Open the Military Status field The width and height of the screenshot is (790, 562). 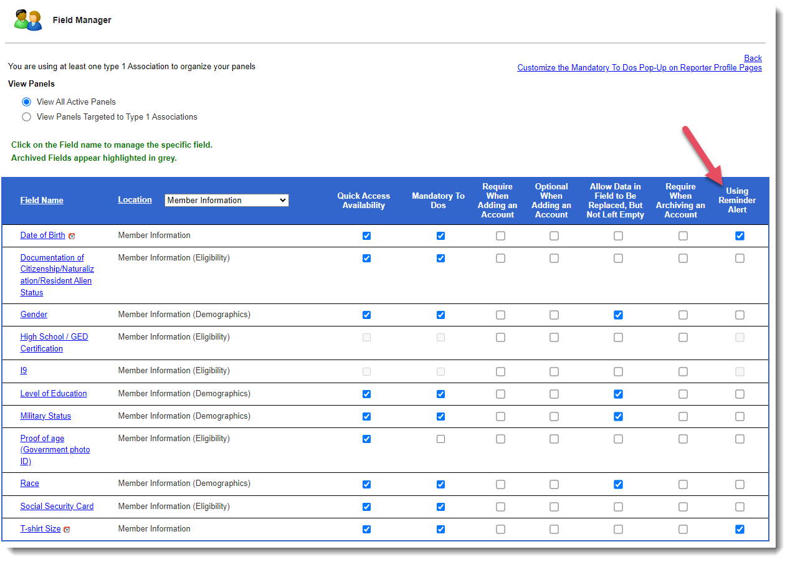pyautogui.click(x=45, y=416)
